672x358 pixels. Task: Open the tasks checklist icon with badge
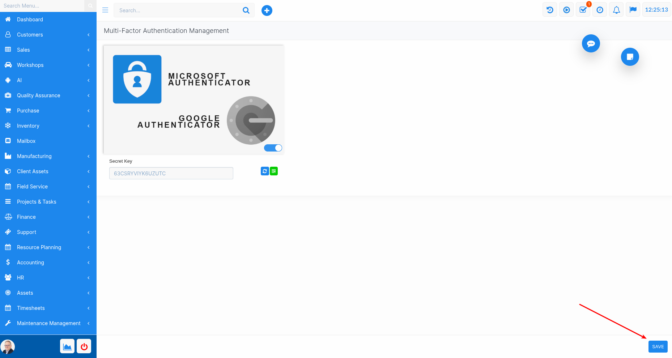click(x=583, y=10)
